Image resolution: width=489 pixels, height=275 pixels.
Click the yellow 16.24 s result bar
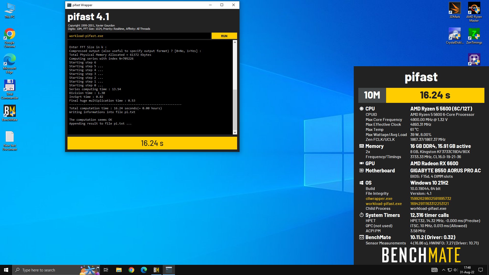click(152, 143)
